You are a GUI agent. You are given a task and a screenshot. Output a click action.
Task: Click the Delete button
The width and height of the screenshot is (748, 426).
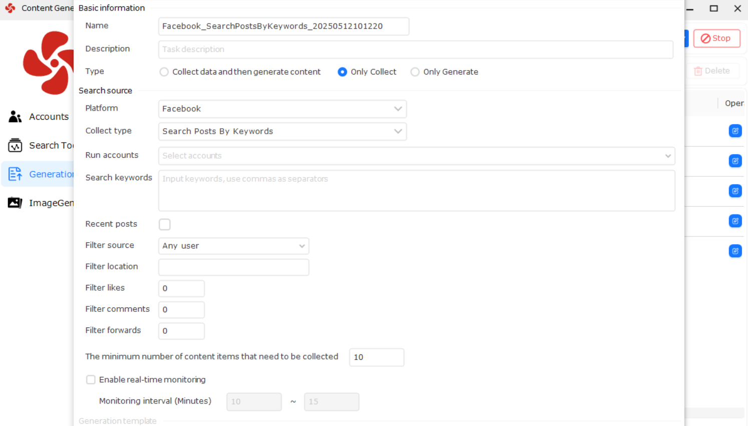(712, 71)
